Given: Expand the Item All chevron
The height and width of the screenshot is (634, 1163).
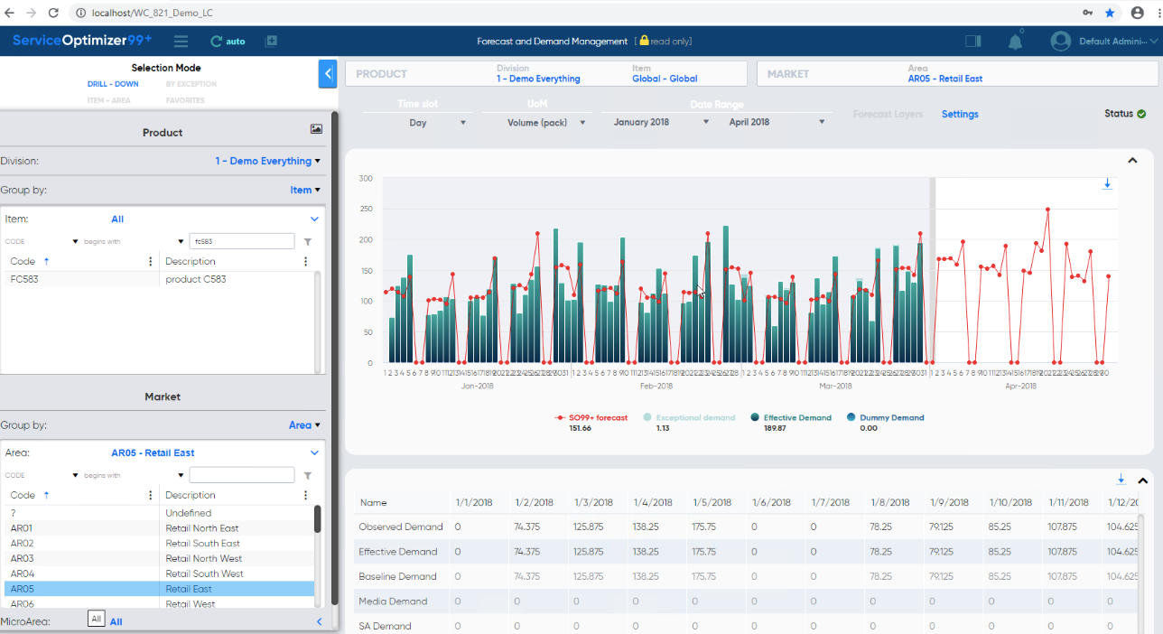Looking at the screenshot, I should click(x=314, y=219).
